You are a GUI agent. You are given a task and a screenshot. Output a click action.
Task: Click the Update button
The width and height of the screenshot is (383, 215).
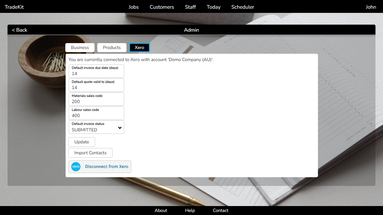pyautogui.click(x=82, y=142)
